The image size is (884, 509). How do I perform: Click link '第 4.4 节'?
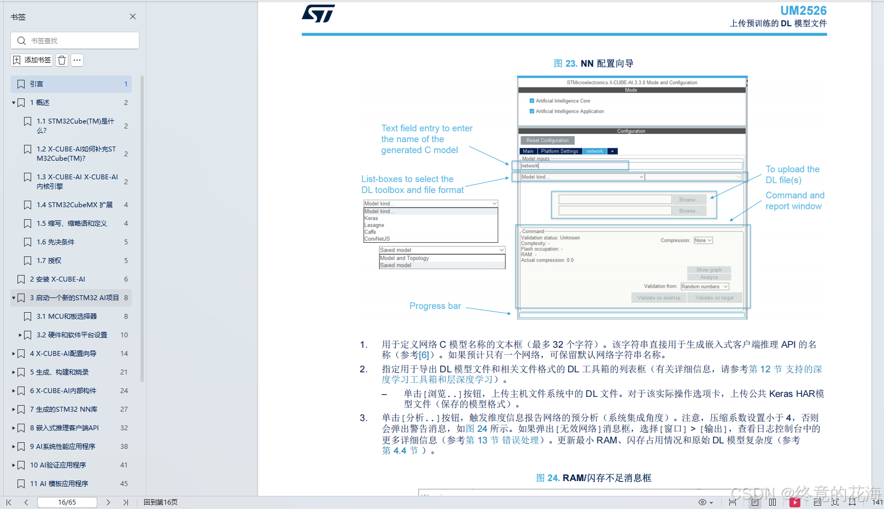point(400,451)
